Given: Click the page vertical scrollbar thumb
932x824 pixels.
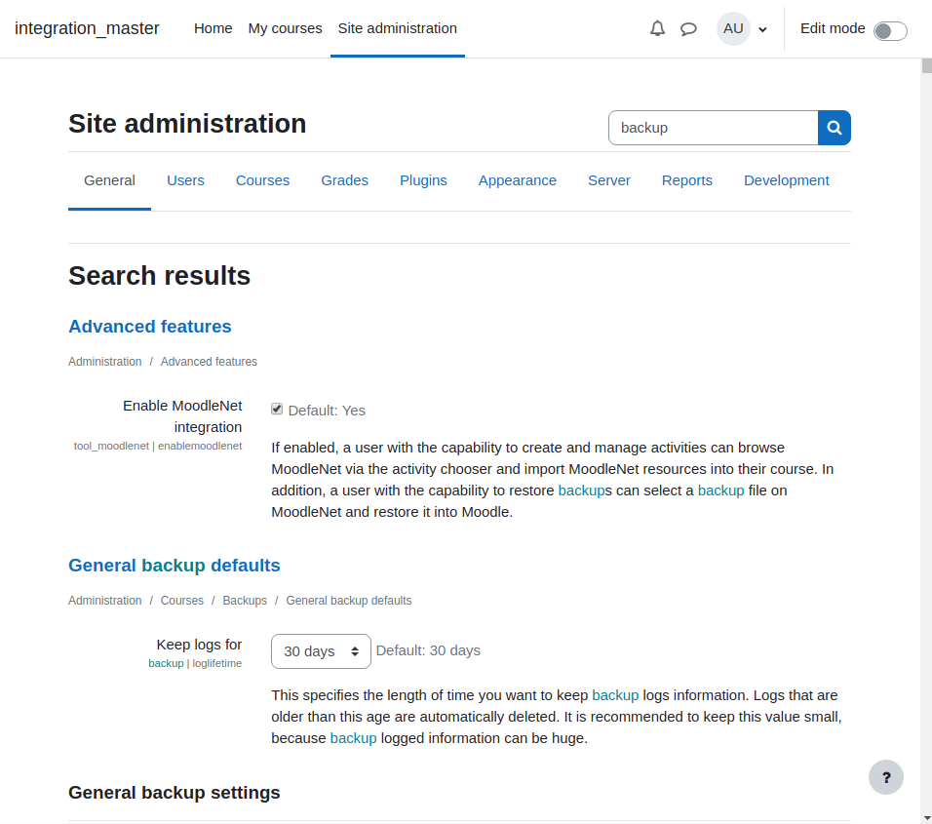Looking at the screenshot, I should click(x=926, y=65).
